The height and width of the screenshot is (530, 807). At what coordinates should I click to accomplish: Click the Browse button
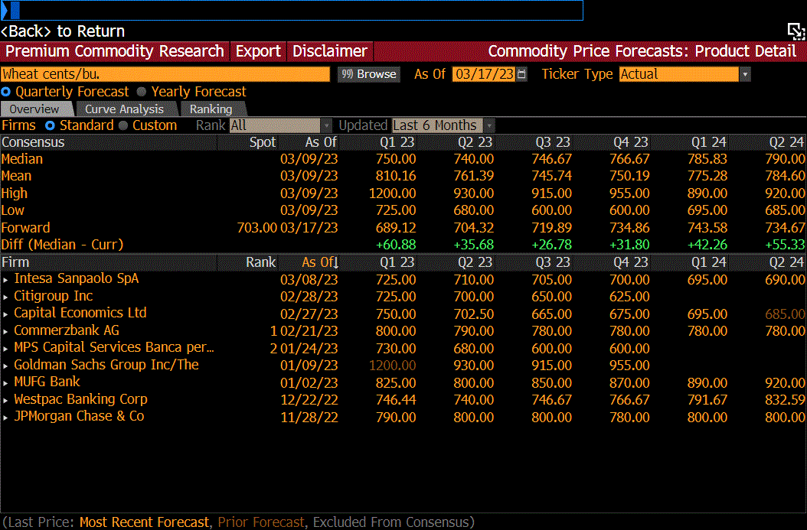pos(369,74)
